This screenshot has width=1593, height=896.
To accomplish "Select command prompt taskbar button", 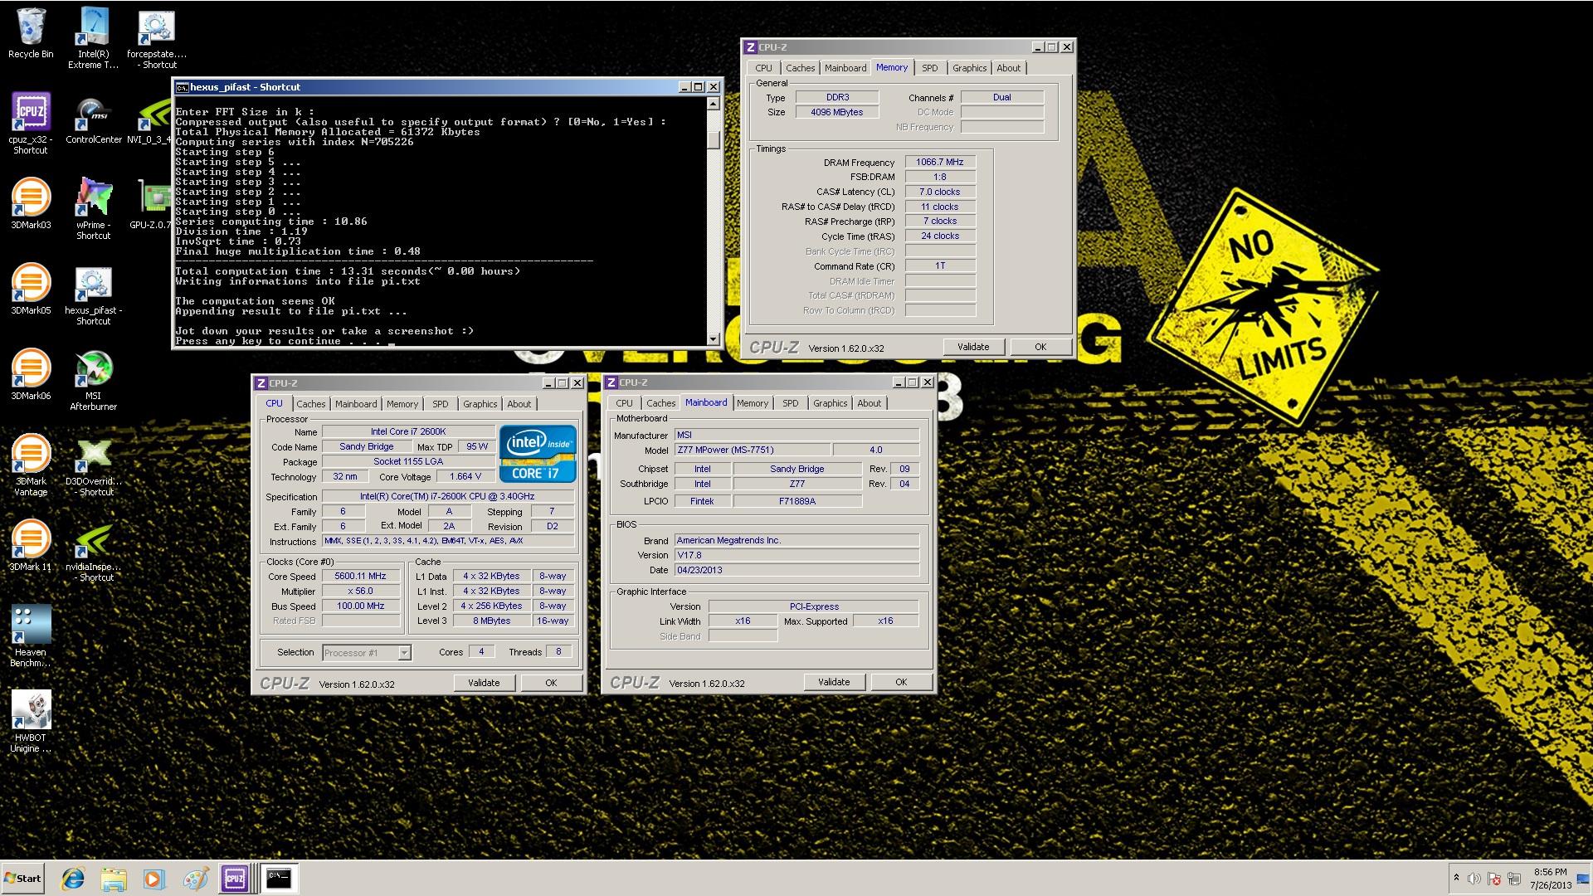I will pyautogui.click(x=279, y=879).
